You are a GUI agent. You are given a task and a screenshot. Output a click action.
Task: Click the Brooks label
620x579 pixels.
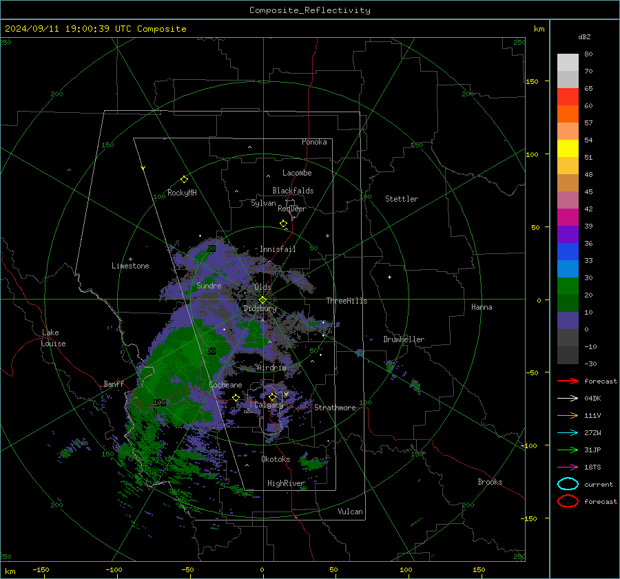[490, 482]
